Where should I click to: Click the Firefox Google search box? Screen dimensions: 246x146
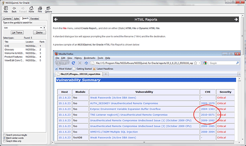[223, 63]
